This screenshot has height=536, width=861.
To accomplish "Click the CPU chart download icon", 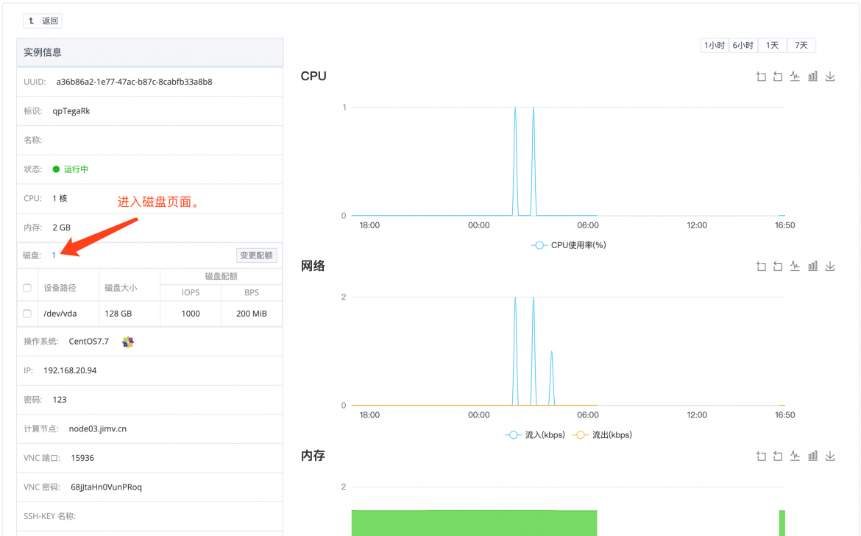I will [x=829, y=77].
